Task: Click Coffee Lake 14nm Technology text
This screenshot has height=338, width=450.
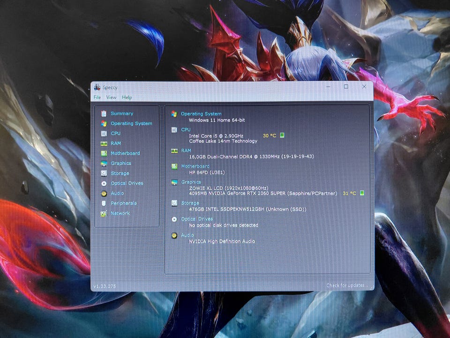Action: pos(223,141)
